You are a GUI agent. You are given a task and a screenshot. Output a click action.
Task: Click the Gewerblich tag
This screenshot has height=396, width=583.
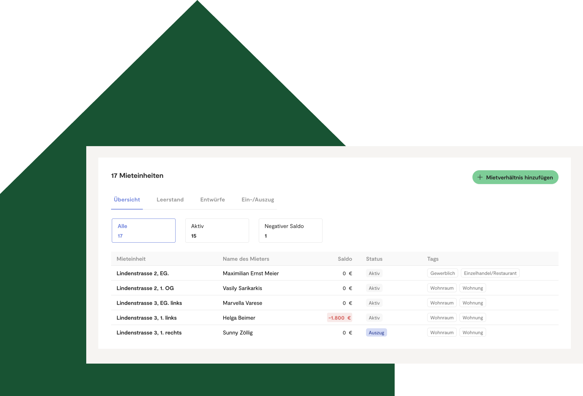click(443, 273)
